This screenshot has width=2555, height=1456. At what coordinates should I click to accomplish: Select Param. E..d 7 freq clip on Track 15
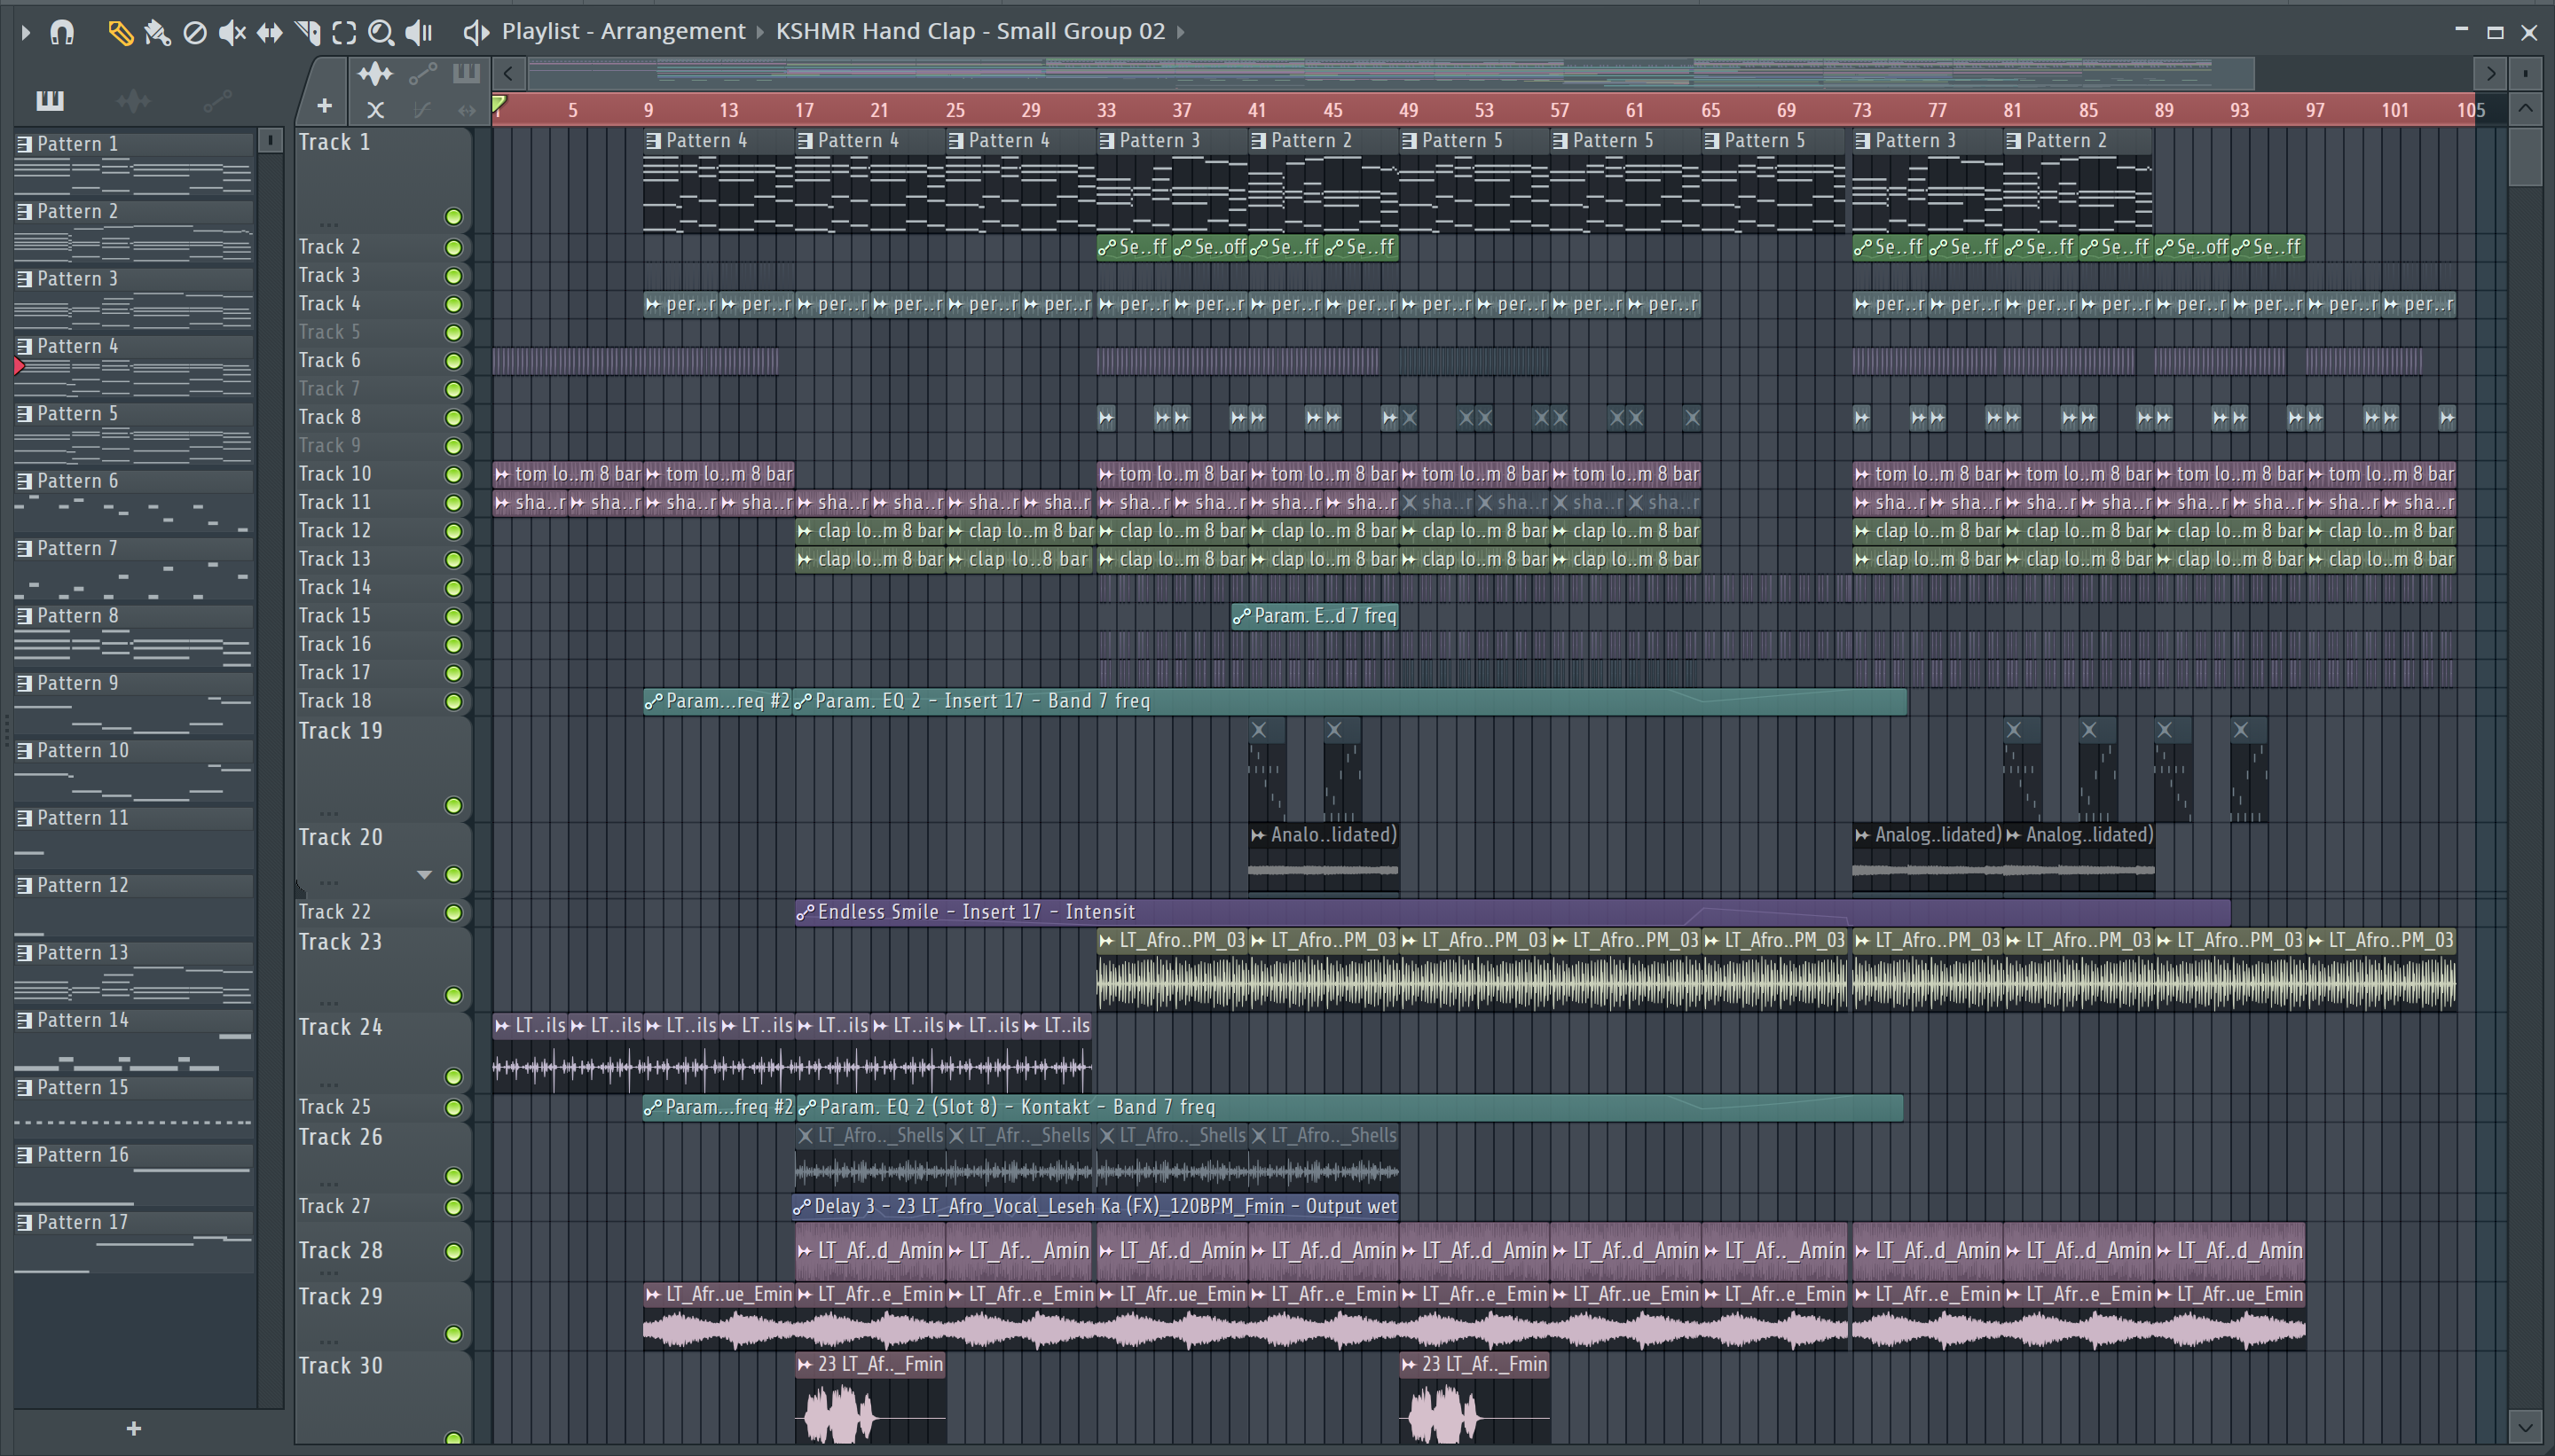coord(1315,617)
